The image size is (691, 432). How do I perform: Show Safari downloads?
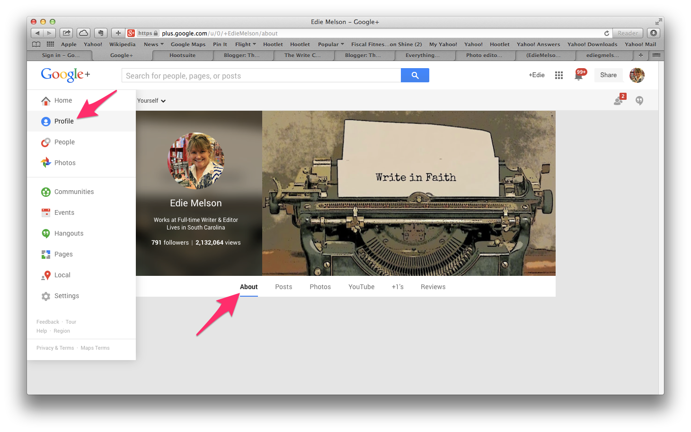pos(654,33)
